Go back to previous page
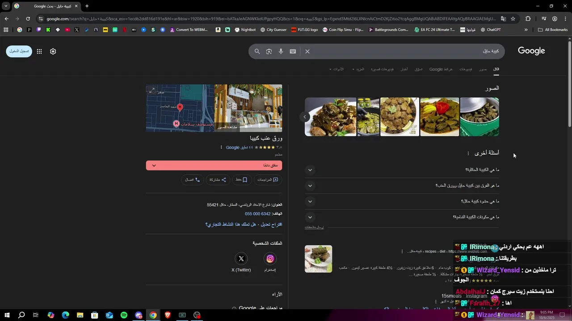Viewport: 572px width, 321px height. (6, 19)
